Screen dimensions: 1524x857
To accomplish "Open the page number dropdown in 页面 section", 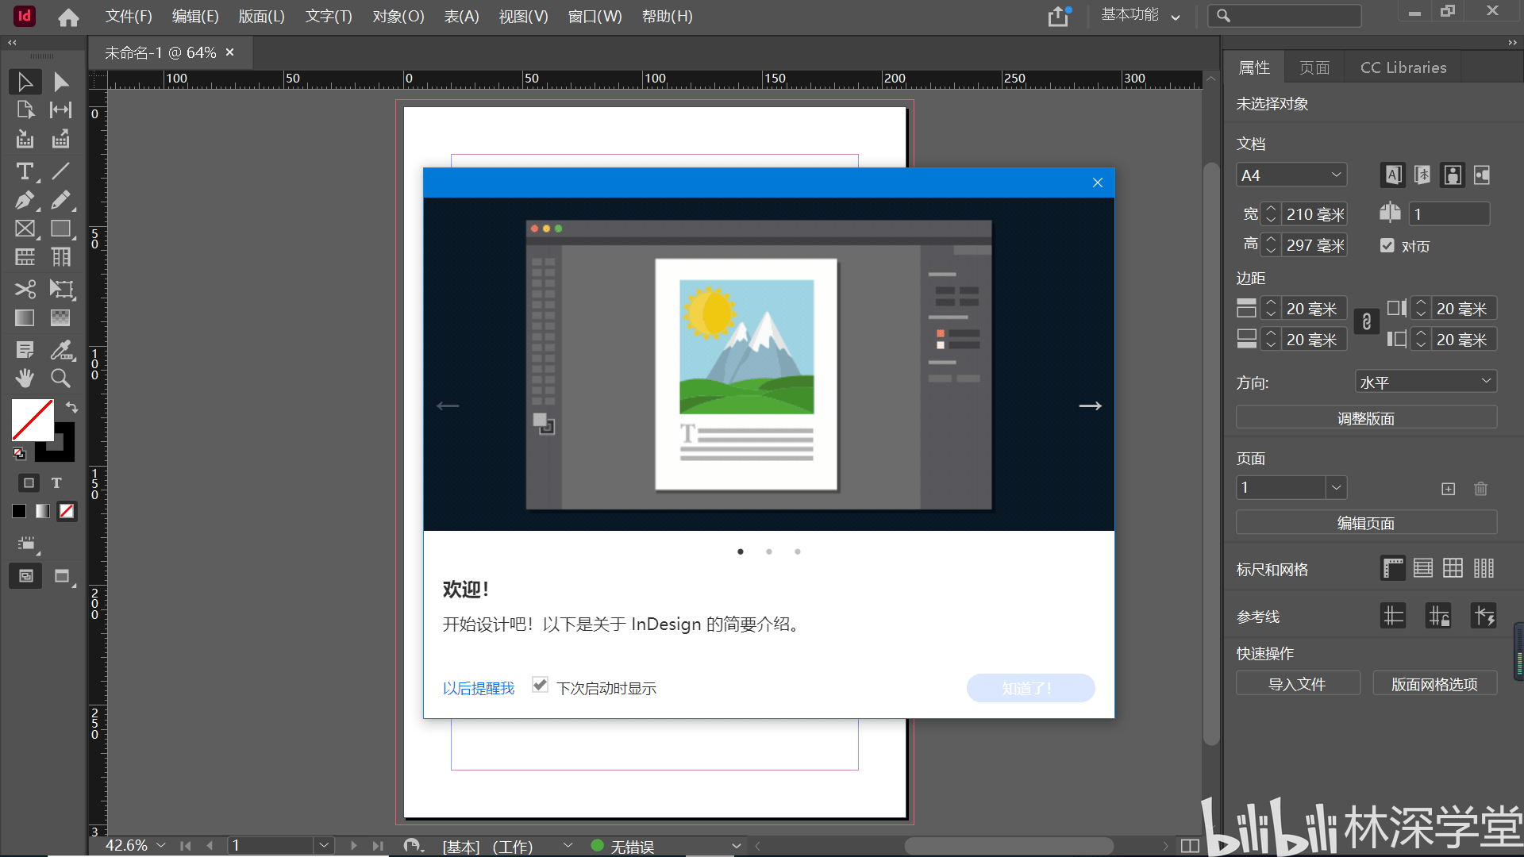I will [x=1336, y=487].
